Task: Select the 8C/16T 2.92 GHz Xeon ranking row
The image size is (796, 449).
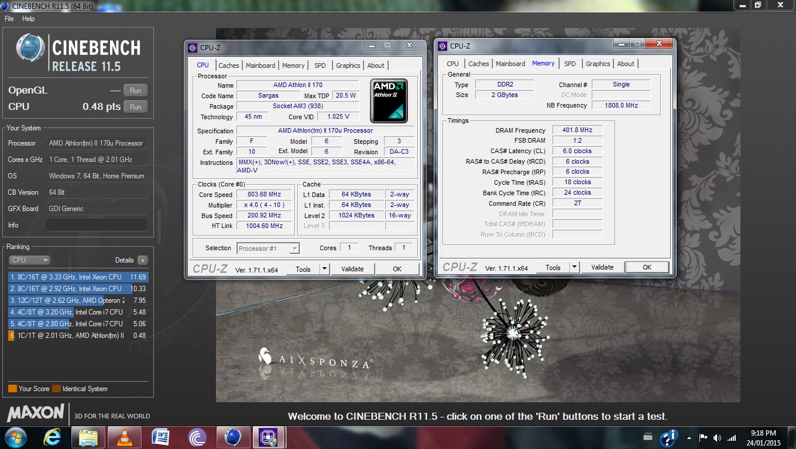Action: pos(78,289)
